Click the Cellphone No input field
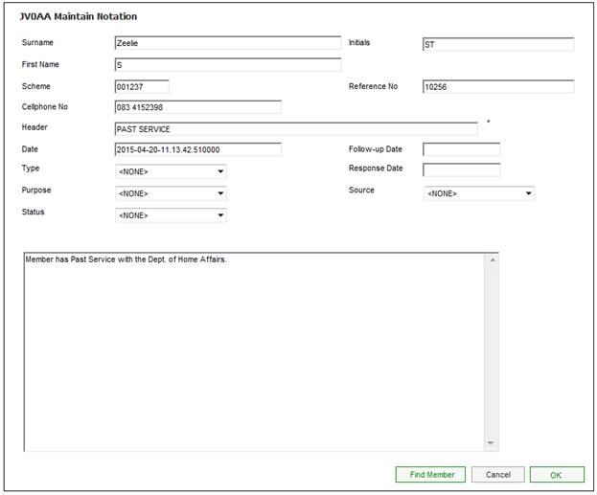597x495 pixels. tap(198, 107)
